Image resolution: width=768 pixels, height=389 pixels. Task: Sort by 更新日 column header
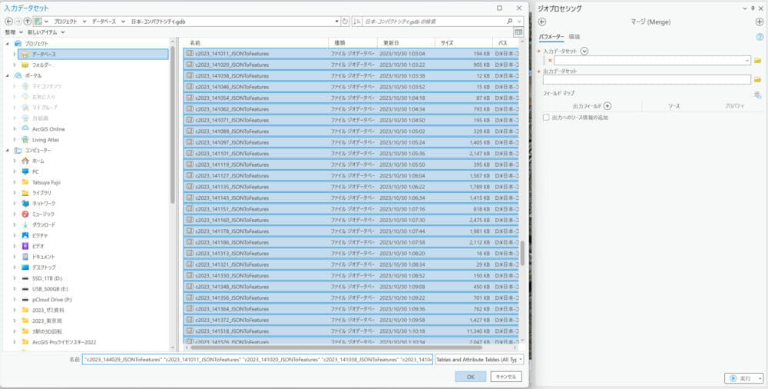(x=406, y=43)
